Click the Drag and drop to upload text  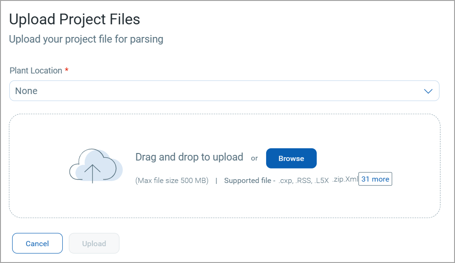[x=189, y=157]
